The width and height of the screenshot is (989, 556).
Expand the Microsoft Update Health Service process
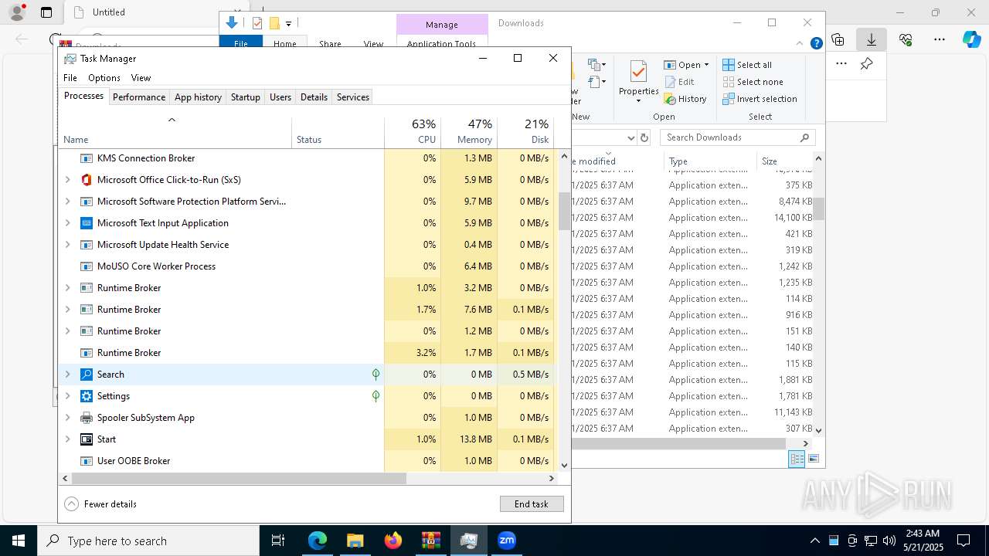[x=67, y=245]
